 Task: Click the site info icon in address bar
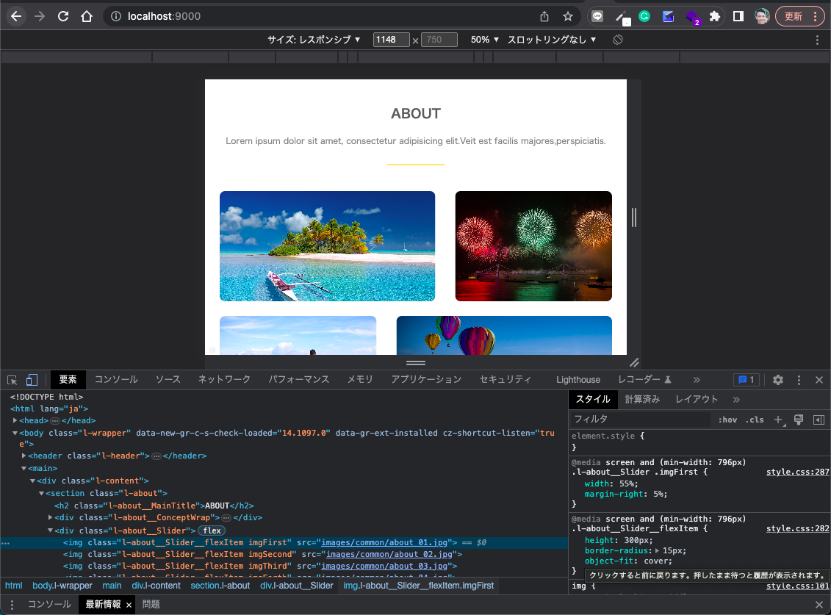pyautogui.click(x=115, y=16)
